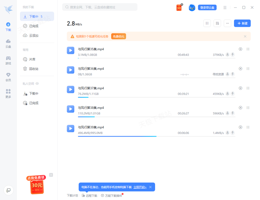The width and height of the screenshot is (260, 200).
Task: Click lightning boost icon for 第35集
Action: [x=233, y=55]
